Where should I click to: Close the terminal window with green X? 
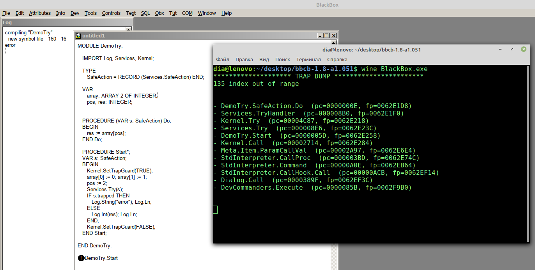(x=523, y=49)
